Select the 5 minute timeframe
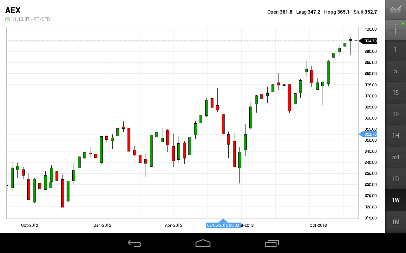 (395, 71)
